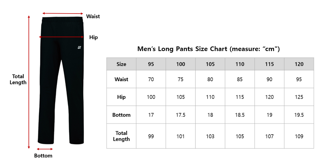Click the Waist label beside the pants diagram
Screen dimensions: 325x161
pyautogui.click(x=93, y=16)
